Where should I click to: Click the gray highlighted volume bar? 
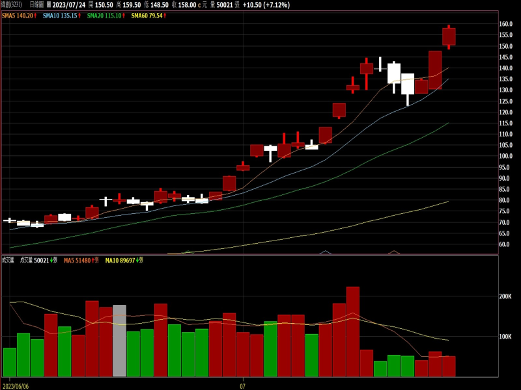(x=119, y=341)
